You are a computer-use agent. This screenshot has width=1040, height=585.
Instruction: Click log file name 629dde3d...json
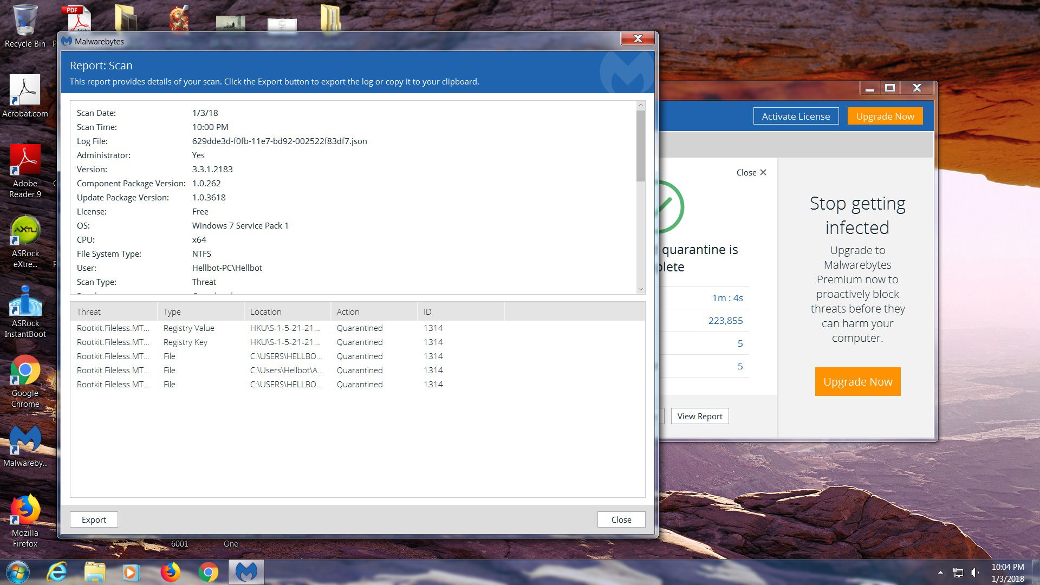(x=279, y=141)
